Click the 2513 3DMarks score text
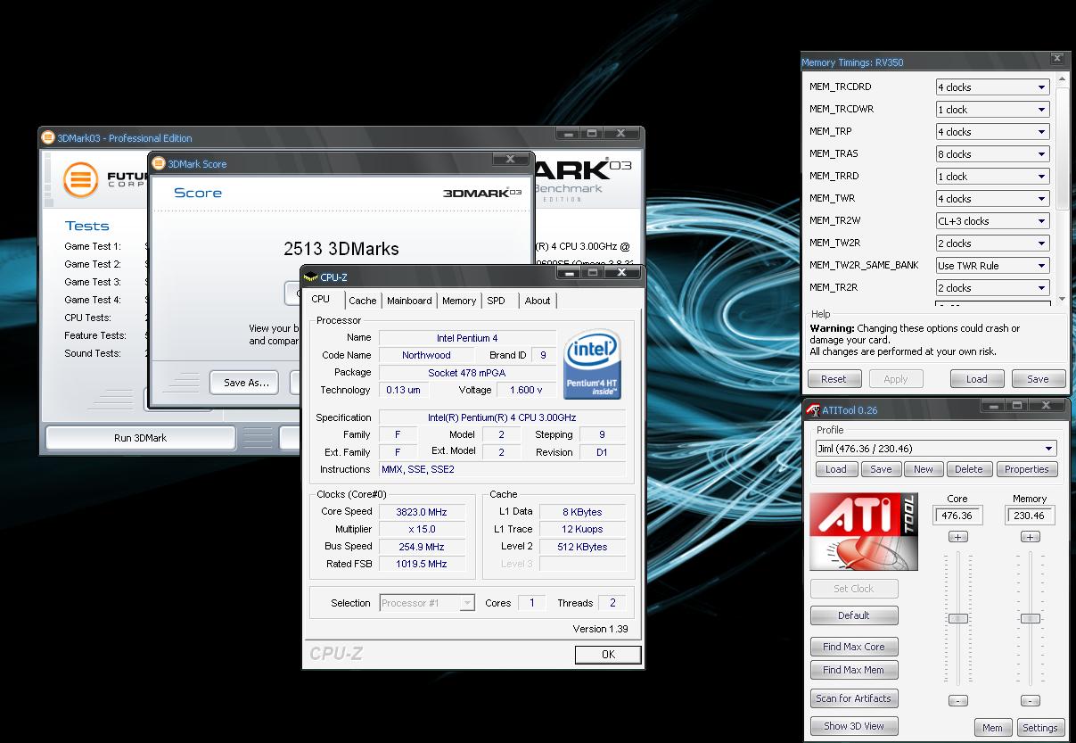The image size is (1076, 743). coord(341,249)
